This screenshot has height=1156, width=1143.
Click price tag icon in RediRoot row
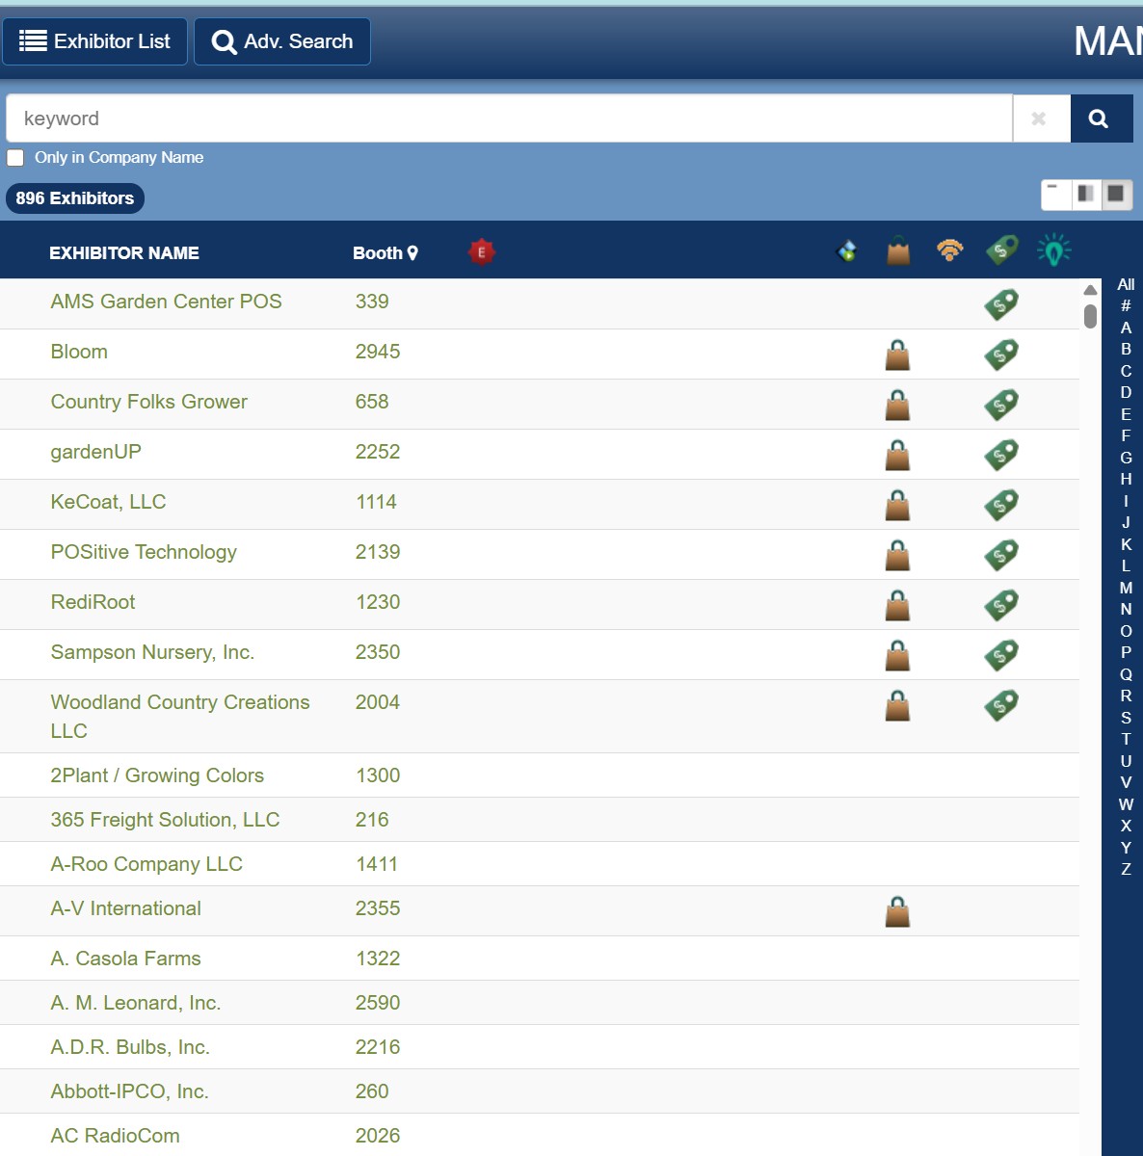1001,605
